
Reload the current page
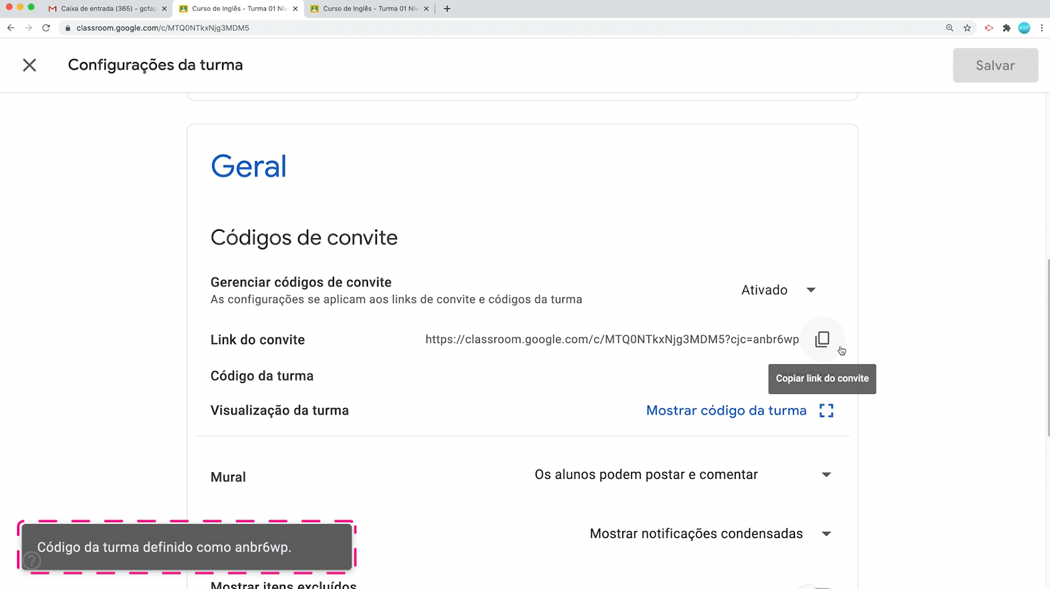(46, 28)
